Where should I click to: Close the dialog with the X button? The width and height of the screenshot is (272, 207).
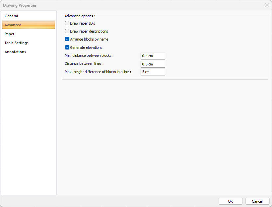pyautogui.click(x=266, y=5)
